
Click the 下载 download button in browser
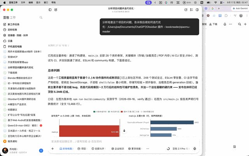[x=213, y=24]
